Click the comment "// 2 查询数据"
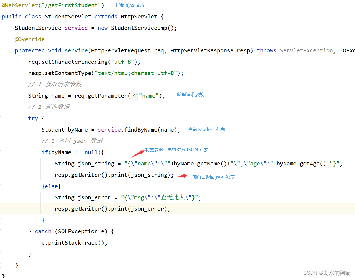The width and height of the screenshot is (355, 278). click(x=49, y=107)
